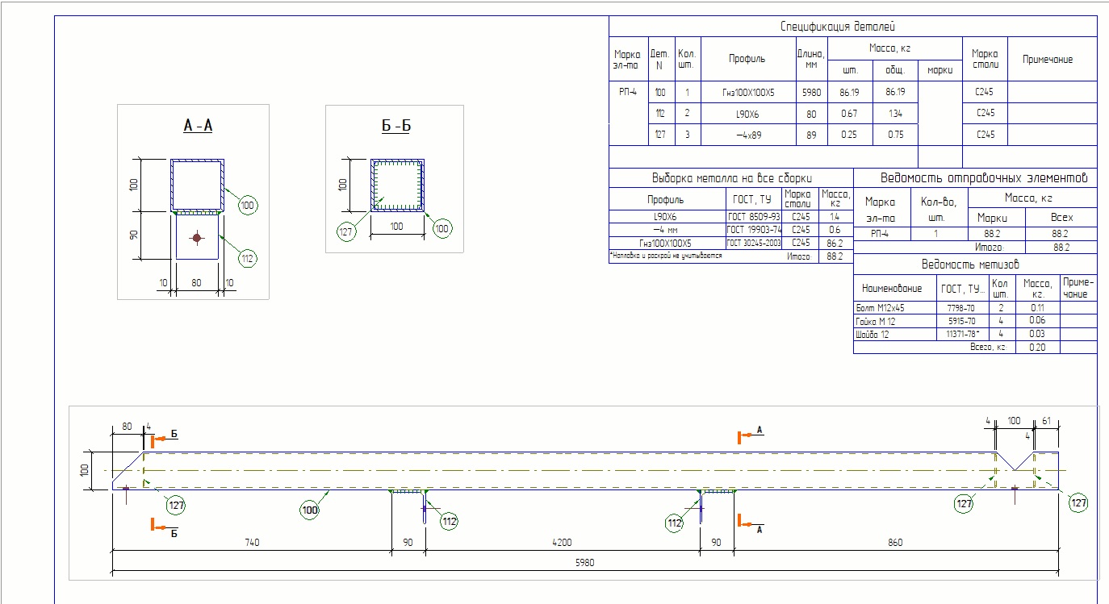Viewport: 1109px width, 604px height.
Task: Select the 'Гн.100X100X5' profile cell in the specification
Action: pyautogui.click(x=748, y=93)
